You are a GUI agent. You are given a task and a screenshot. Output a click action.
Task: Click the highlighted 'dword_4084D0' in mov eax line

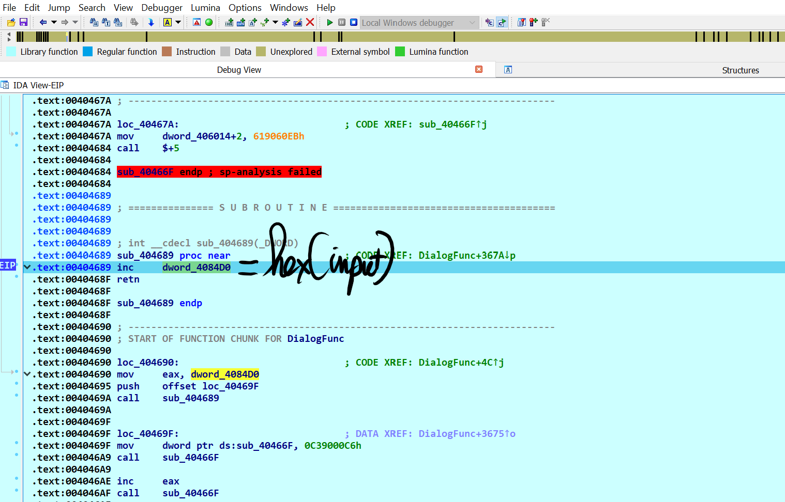tap(225, 374)
